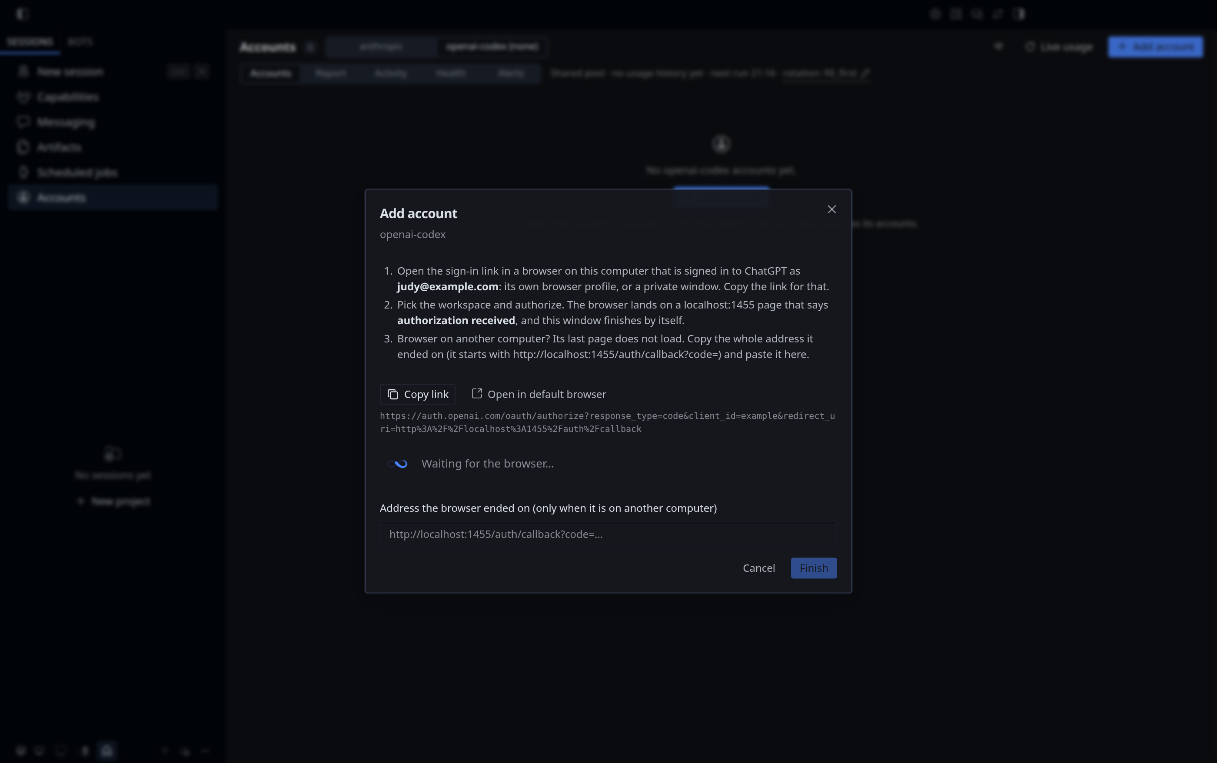Click the Scheduled jobs clock icon
The width and height of the screenshot is (1217, 763).
[23, 172]
